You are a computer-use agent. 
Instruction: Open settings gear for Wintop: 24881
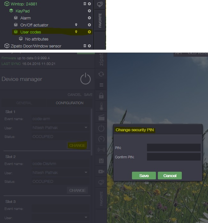tap(89, 4)
